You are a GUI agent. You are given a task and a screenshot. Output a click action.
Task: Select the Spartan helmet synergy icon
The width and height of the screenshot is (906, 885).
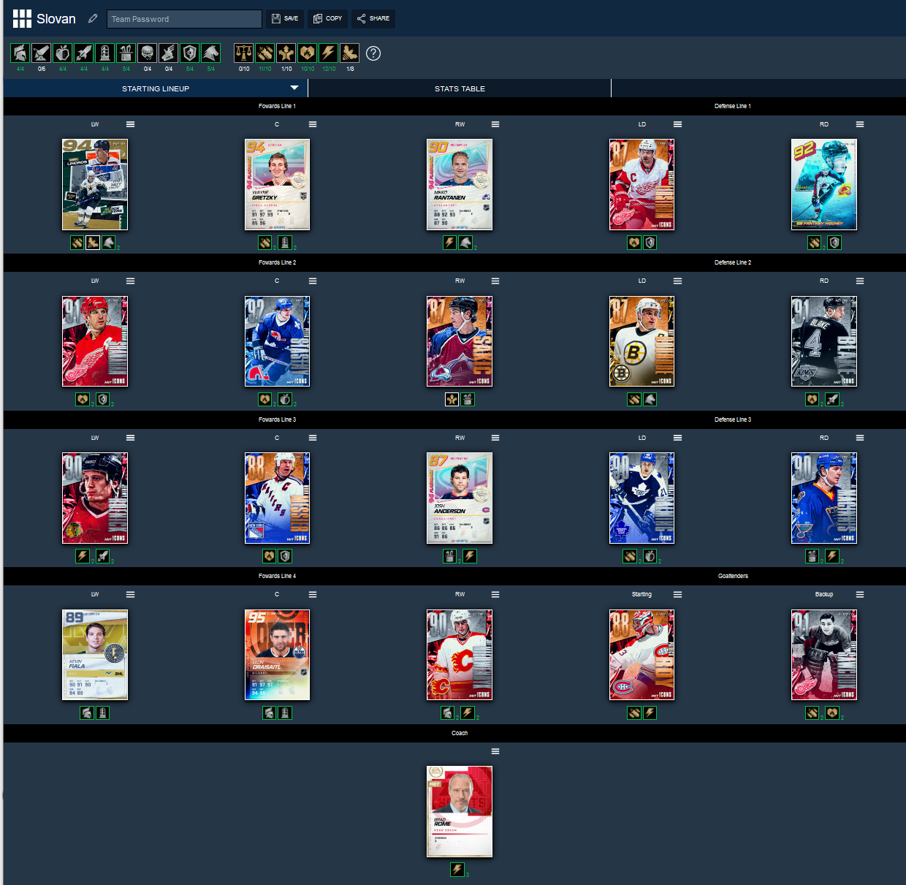20,53
